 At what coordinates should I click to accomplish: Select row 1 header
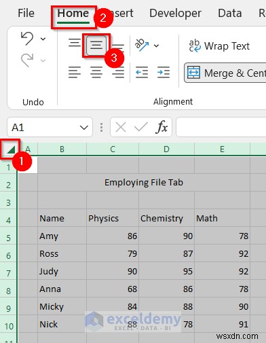click(x=8, y=168)
